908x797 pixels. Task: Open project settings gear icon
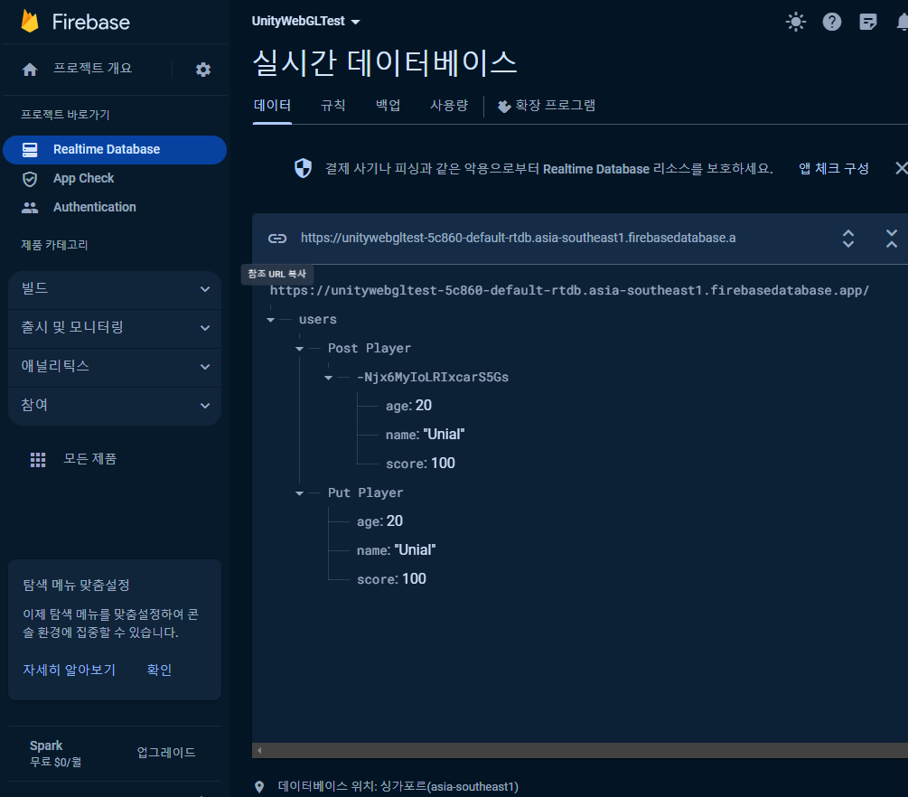click(x=202, y=69)
